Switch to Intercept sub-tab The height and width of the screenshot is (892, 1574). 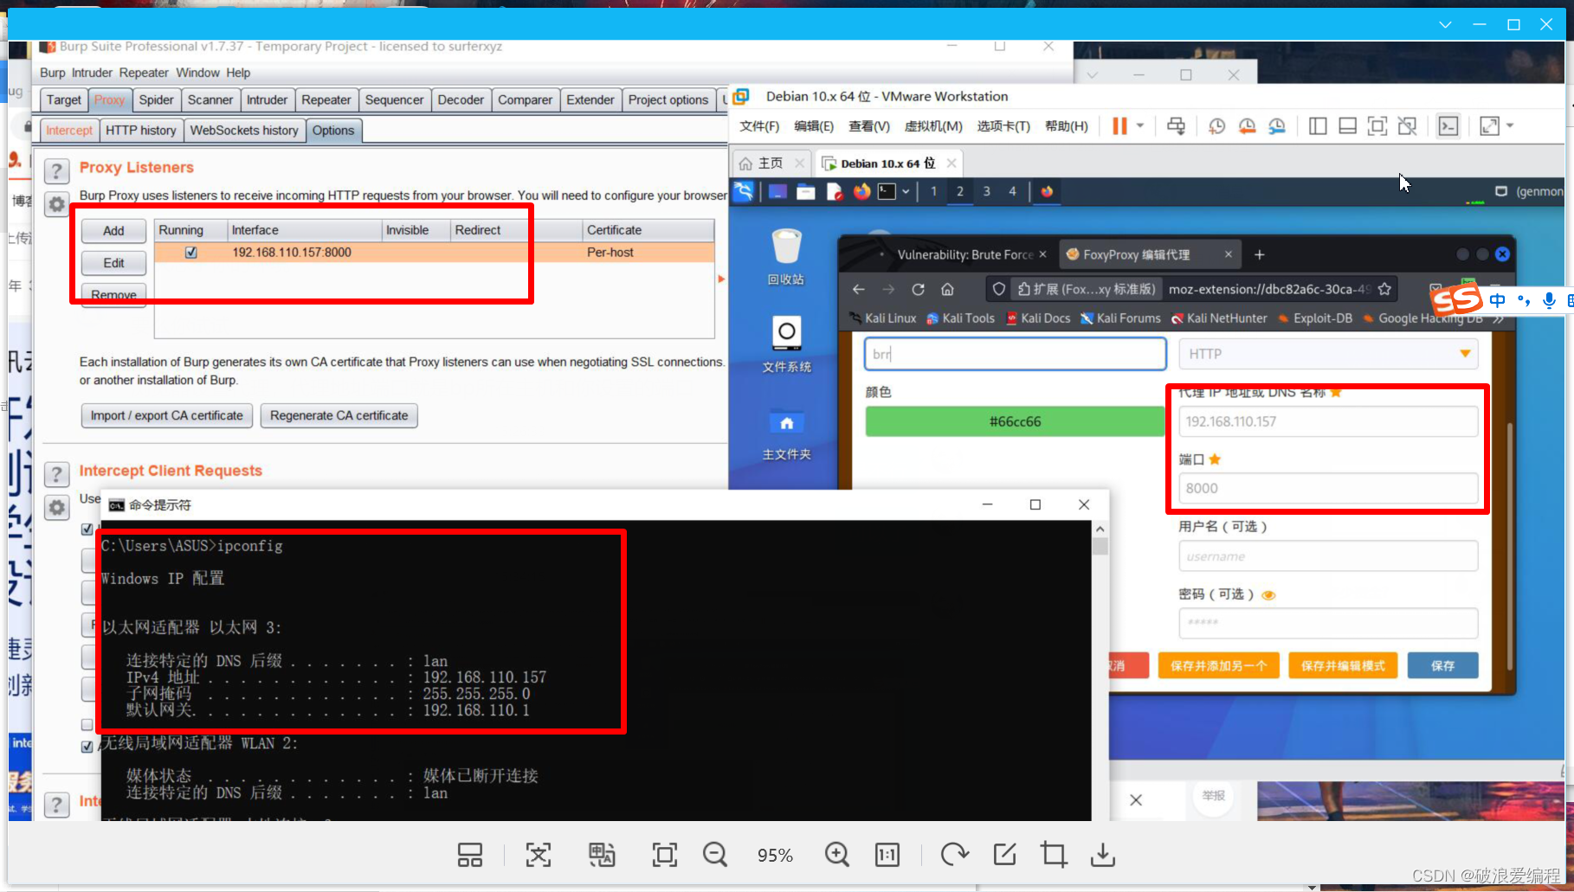tap(68, 131)
